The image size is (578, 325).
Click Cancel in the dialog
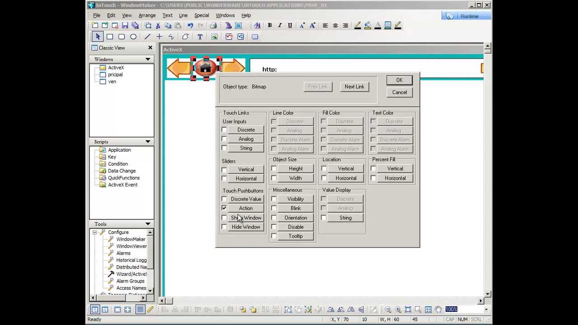399,92
